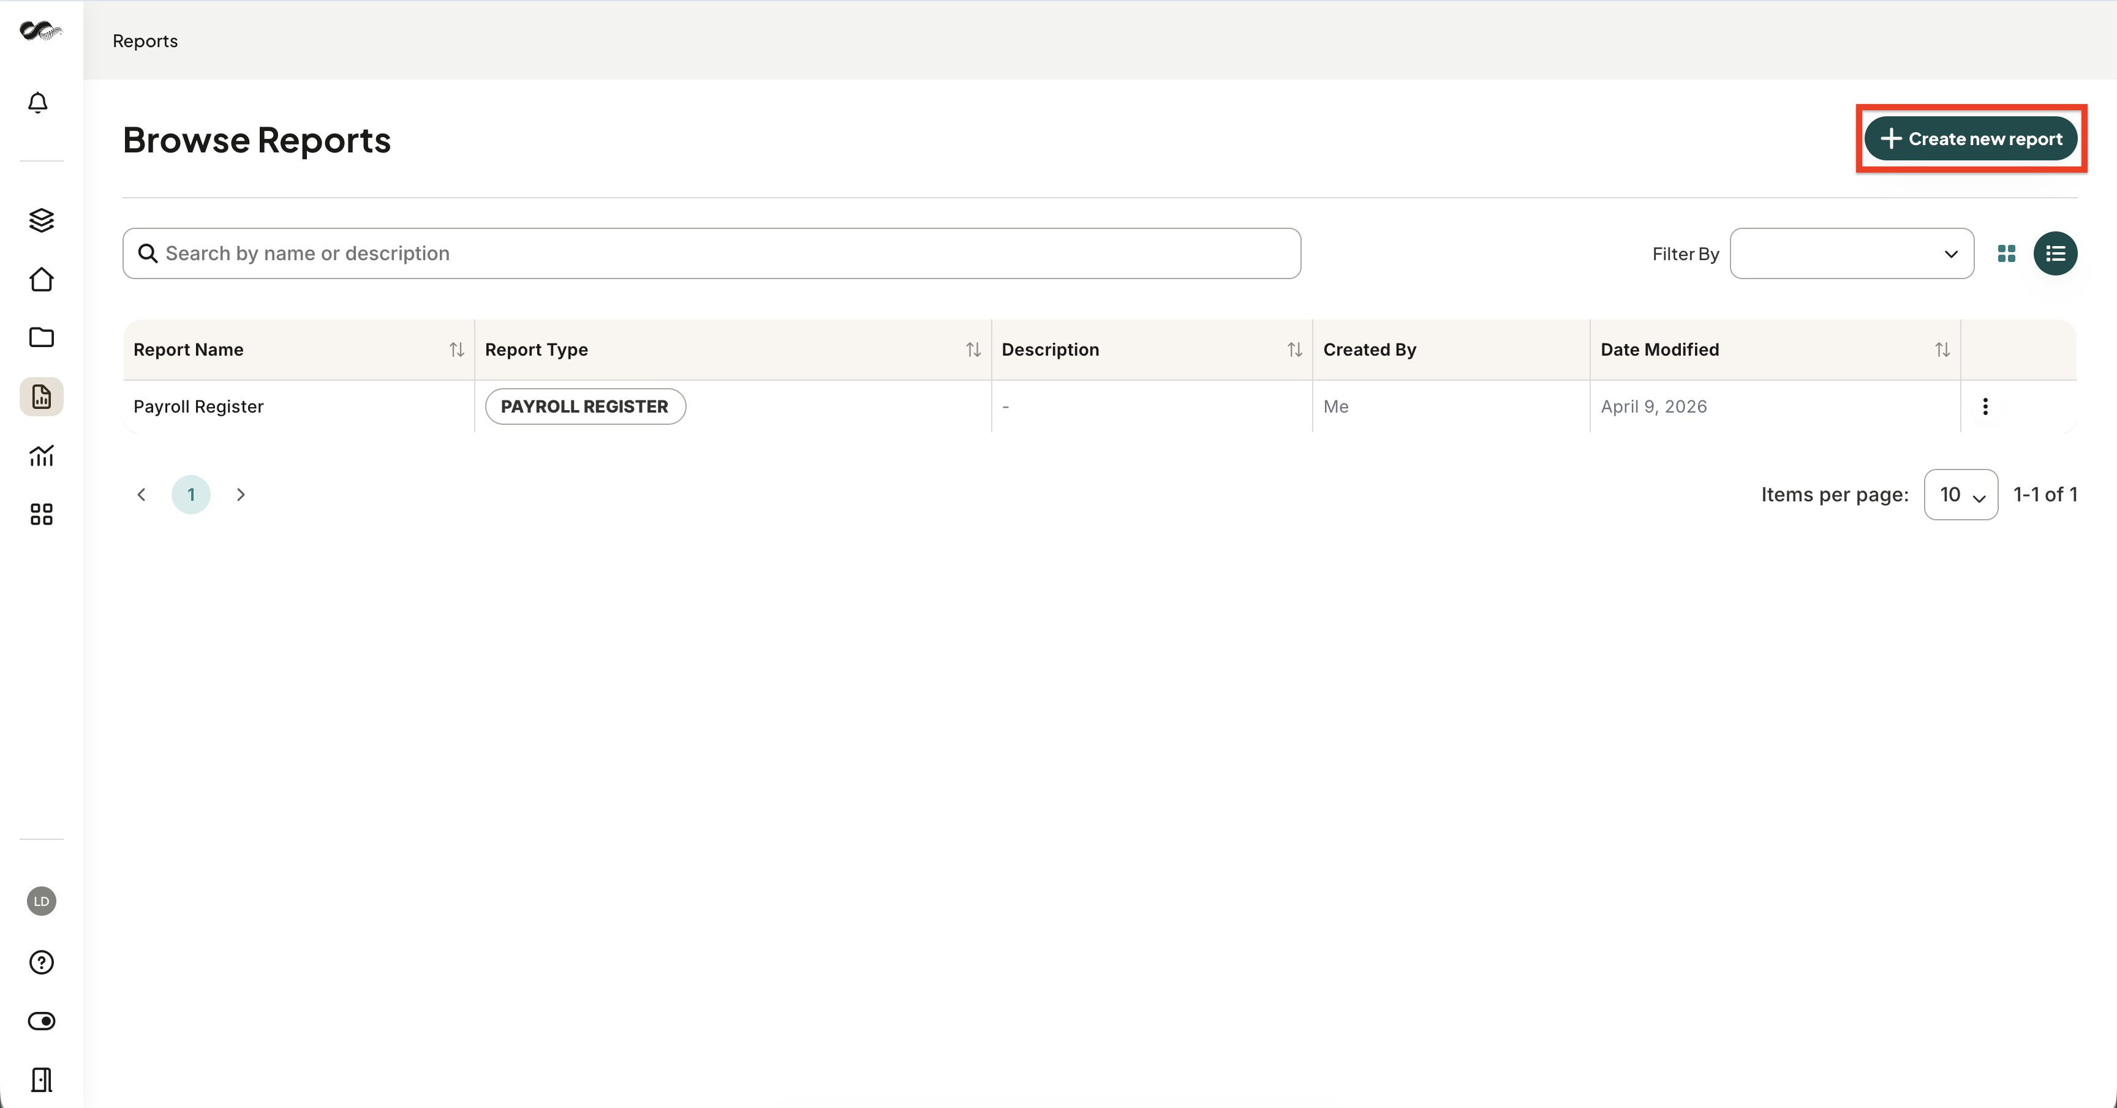Flip the toggle switch in the sidebar
2117x1108 pixels.
pos(41,1021)
